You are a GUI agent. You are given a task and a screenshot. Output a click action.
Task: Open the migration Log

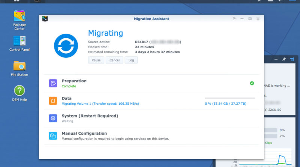click(131, 60)
